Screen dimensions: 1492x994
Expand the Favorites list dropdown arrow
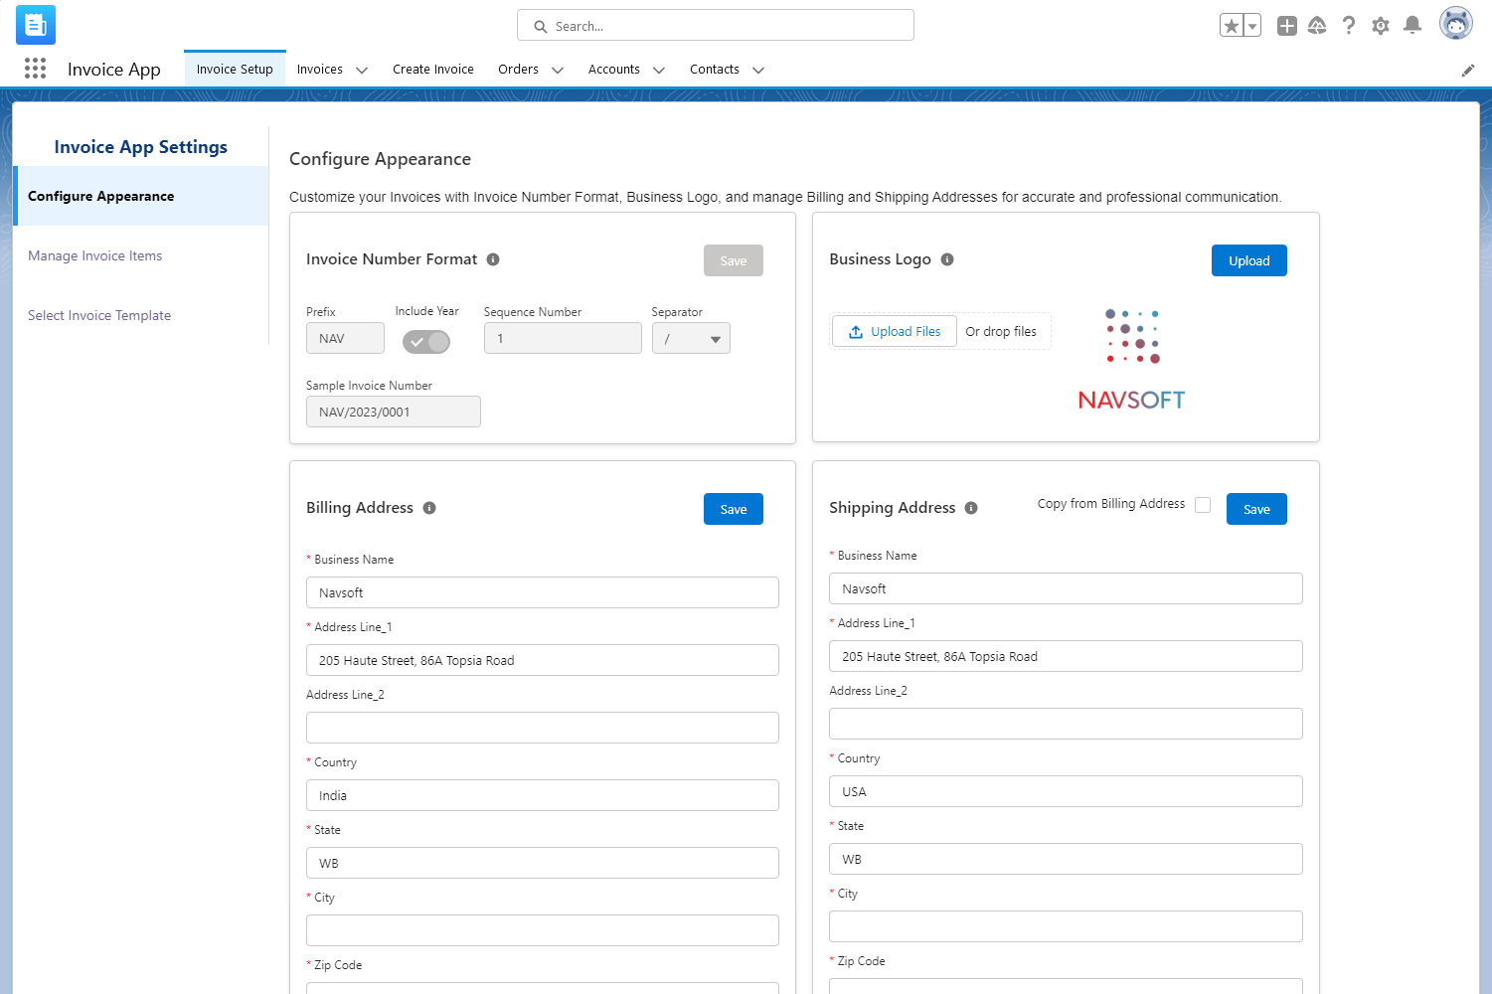pos(1252,26)
